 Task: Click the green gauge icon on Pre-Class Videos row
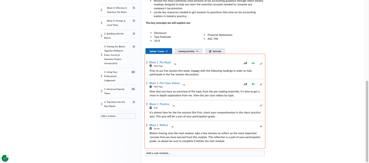pyautogui.click(x=253, y=84)
